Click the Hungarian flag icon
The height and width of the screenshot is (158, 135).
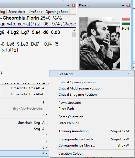126,22
